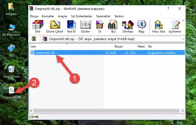
Task: Select the Çöp Kutusu recycle bin icon
Action: click(x=11, y=72)
